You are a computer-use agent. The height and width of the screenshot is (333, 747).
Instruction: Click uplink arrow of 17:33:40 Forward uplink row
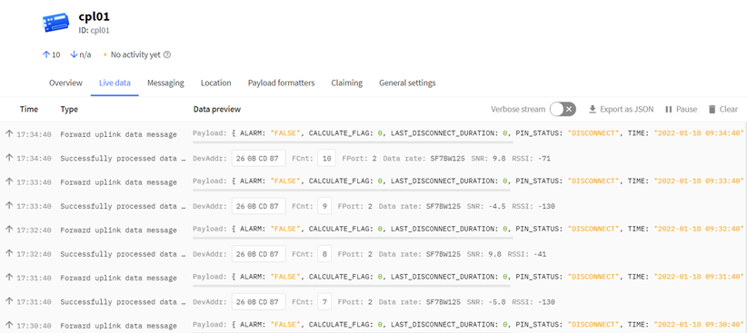9,181
